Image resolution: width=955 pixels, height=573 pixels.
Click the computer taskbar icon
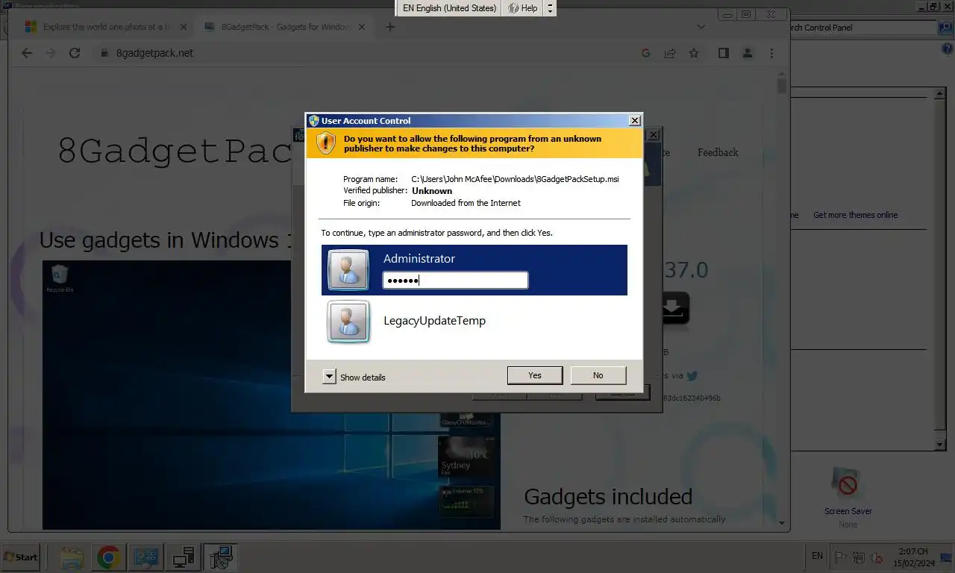184,557
